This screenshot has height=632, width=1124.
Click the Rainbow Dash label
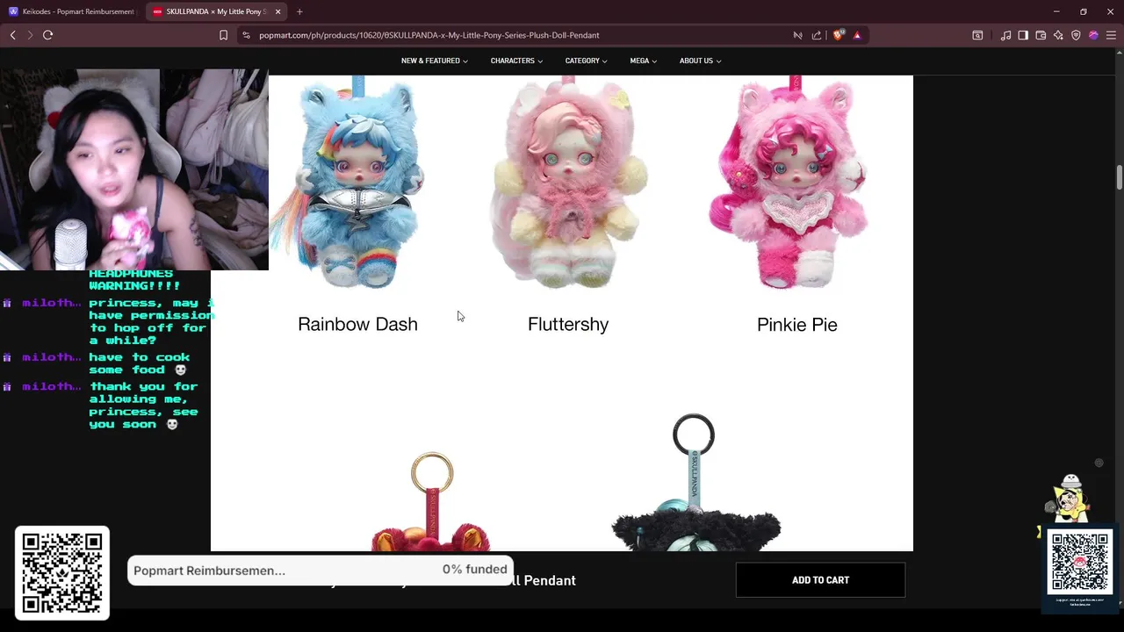[x=357, y=324]
